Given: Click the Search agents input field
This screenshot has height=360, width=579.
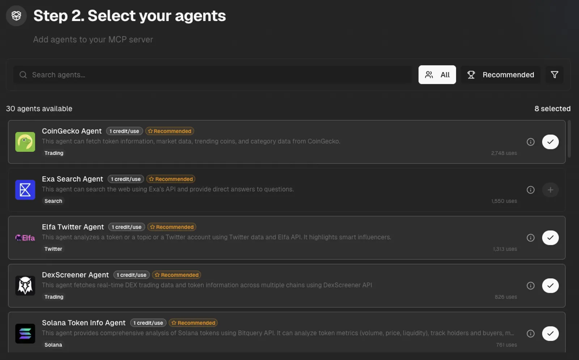Looking at the screenshot, I should click(x=212, y=75).
